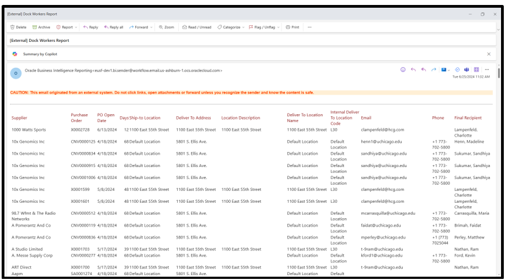Click the ART Direct supplier cell
The image size is (506, 280).
click(x=22, y=267)
